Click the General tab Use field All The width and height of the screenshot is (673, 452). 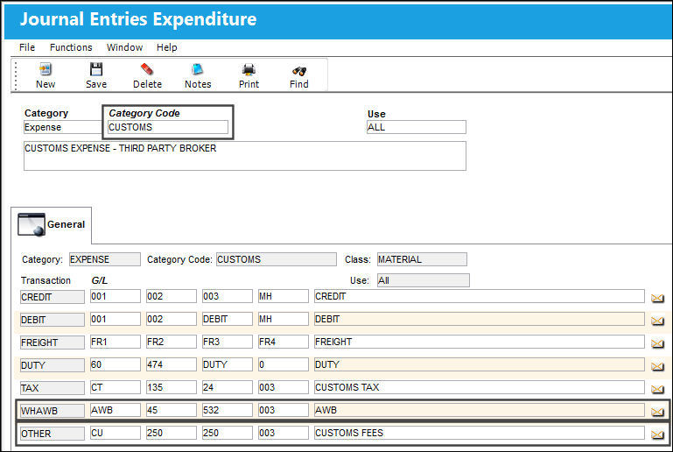pyautogui.click(x=424, y=280)
